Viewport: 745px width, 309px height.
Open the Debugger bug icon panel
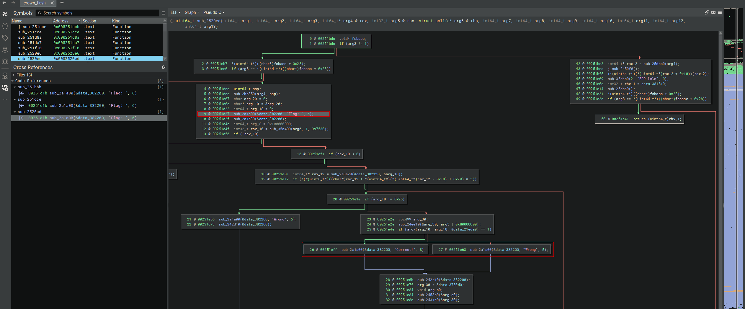pyautogui.click(x=5, y=61)
